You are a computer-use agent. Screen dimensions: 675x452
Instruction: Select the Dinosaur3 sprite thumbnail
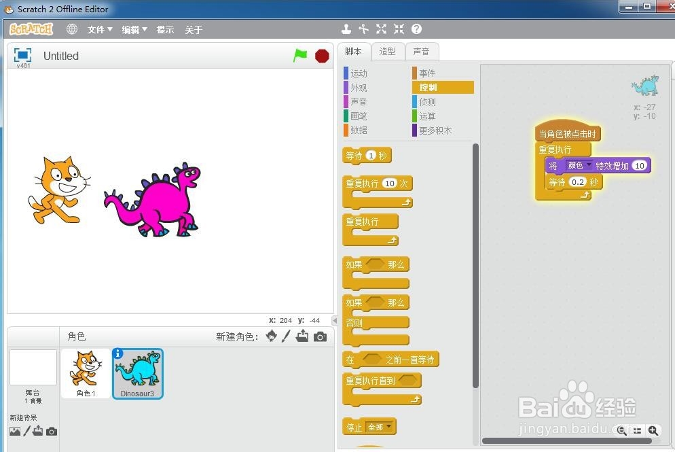tap(138, 374)
